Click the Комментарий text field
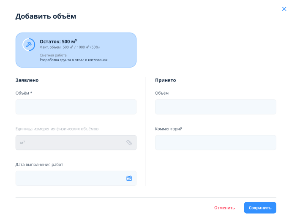This screenshot has height=223, width=292. coord(216,142)
